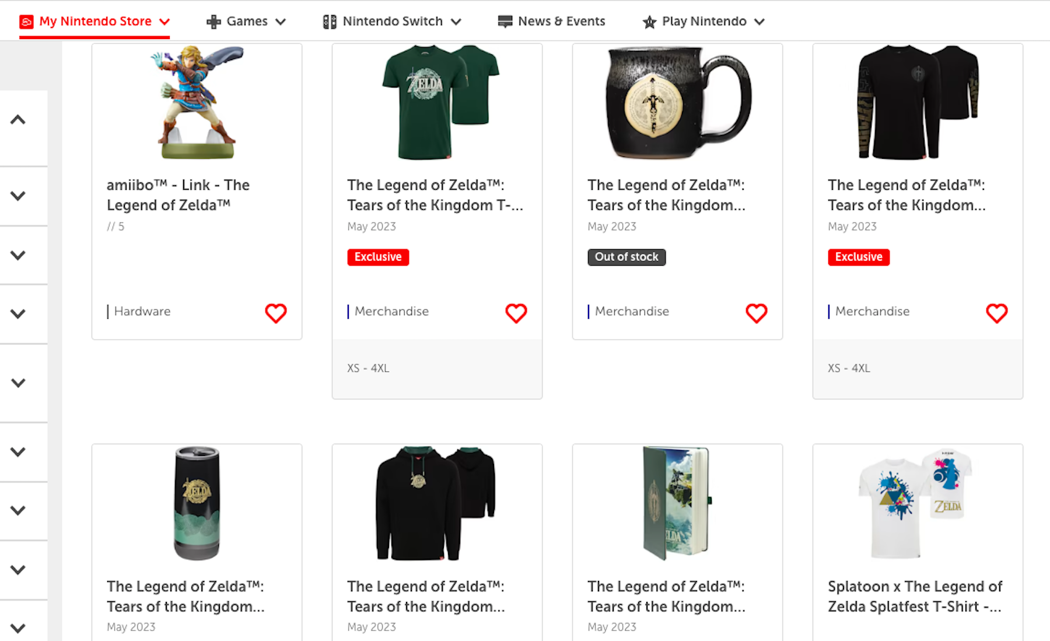Image resolution: width=1050 pixels, height=641 pixels.
Task: Click the Nintendo Switch console icon in navbar
Action: pyautogui.click(x=330, y=21)
